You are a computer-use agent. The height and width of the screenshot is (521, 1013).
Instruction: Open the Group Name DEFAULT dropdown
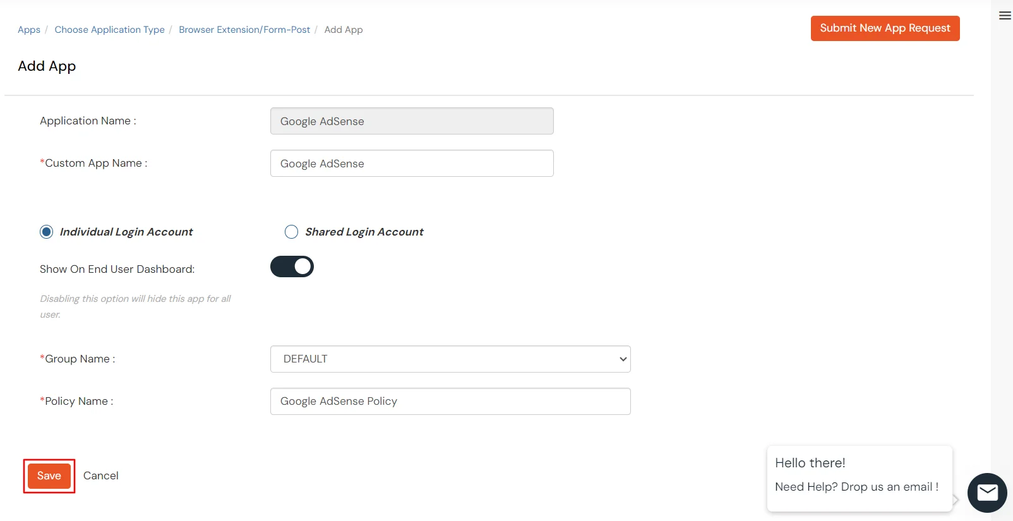pyautogui.click(x=450, y=359)
